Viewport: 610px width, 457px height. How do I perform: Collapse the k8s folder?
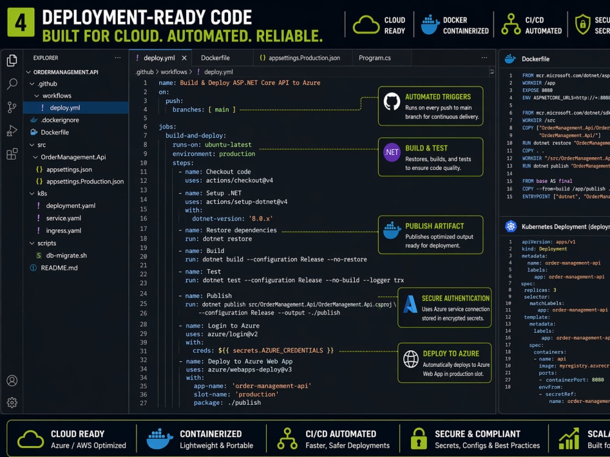pyautogui.click(x=32, y=194)
